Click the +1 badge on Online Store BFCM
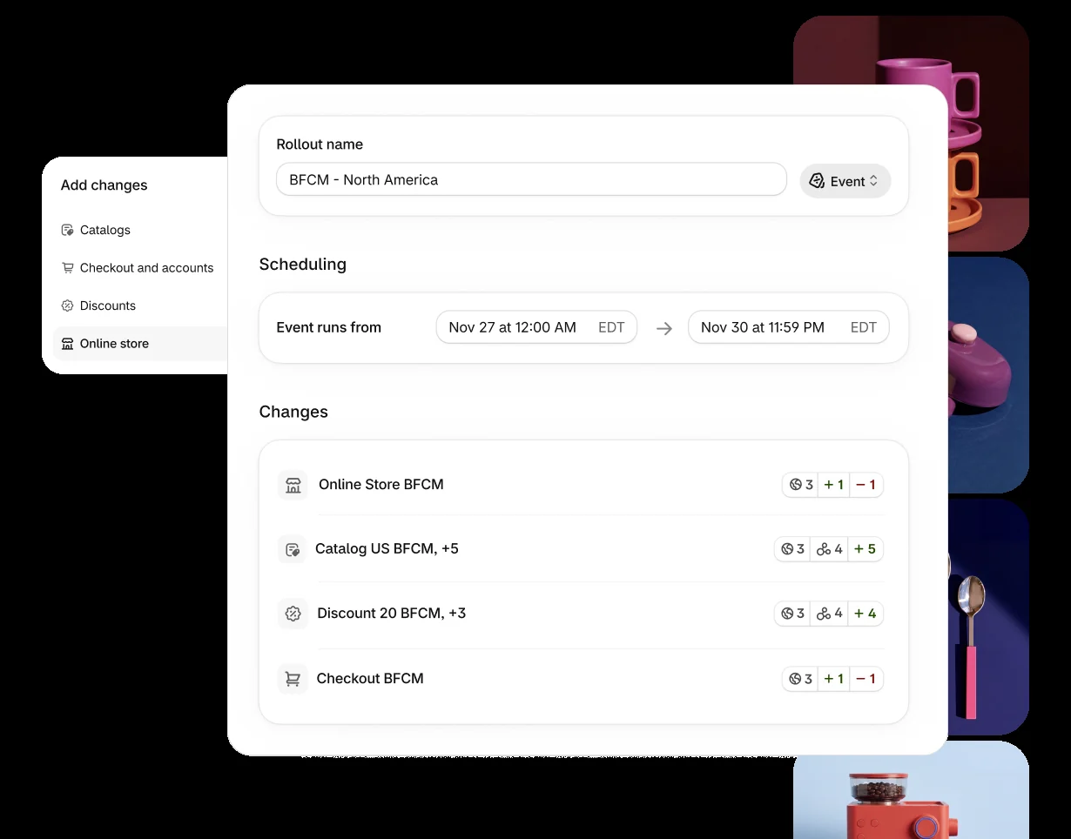 click(833, 485)
